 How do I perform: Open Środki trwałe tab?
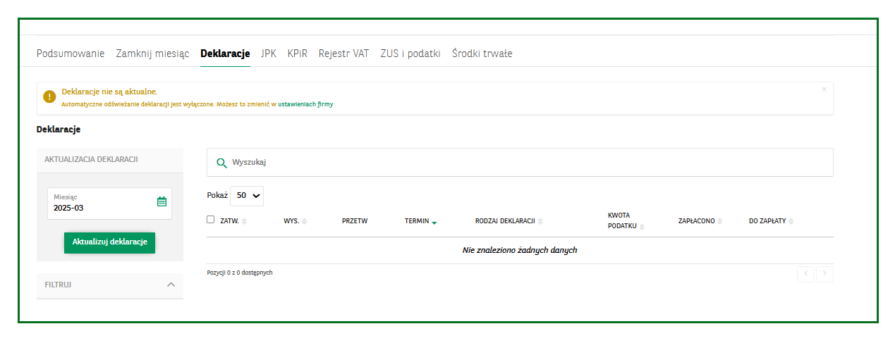(x=482, y=54)
